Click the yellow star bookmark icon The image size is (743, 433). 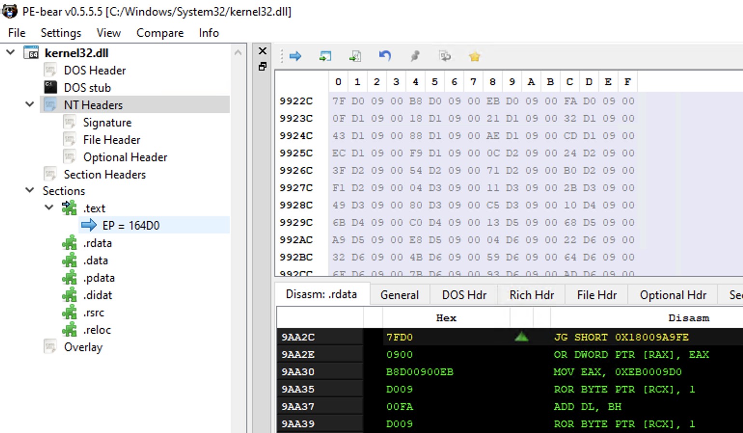tap(474, 56)
